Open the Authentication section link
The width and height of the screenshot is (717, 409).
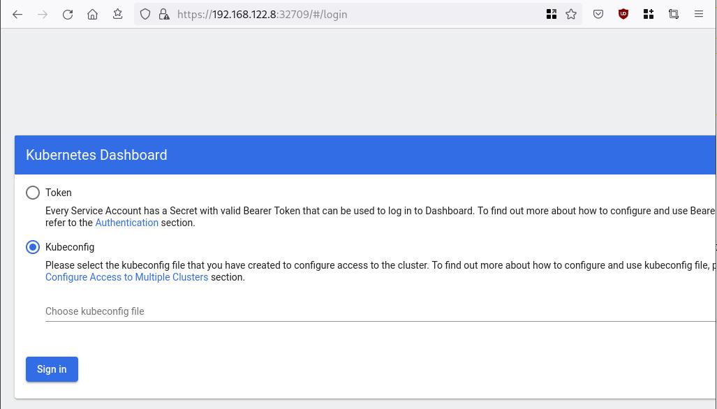point(126,223)
